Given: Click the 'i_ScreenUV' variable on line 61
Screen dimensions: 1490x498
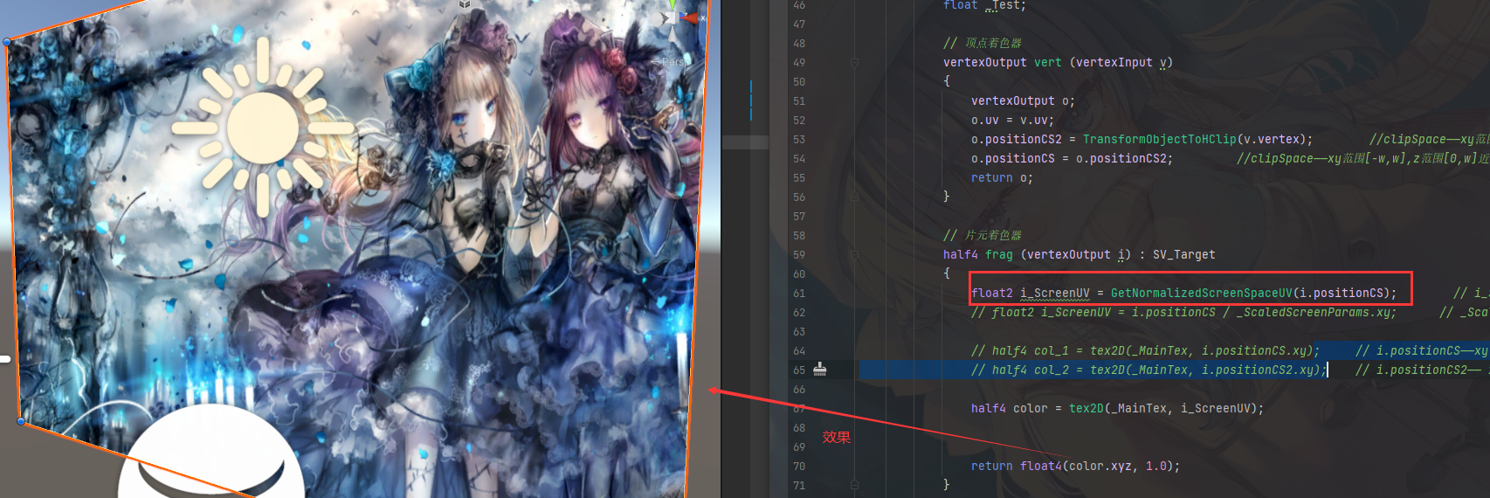Looking at the screenshot, I should (x=1054, y=293).
